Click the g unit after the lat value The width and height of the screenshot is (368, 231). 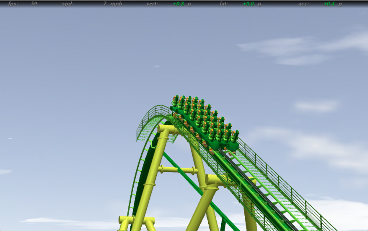point(259,4)
